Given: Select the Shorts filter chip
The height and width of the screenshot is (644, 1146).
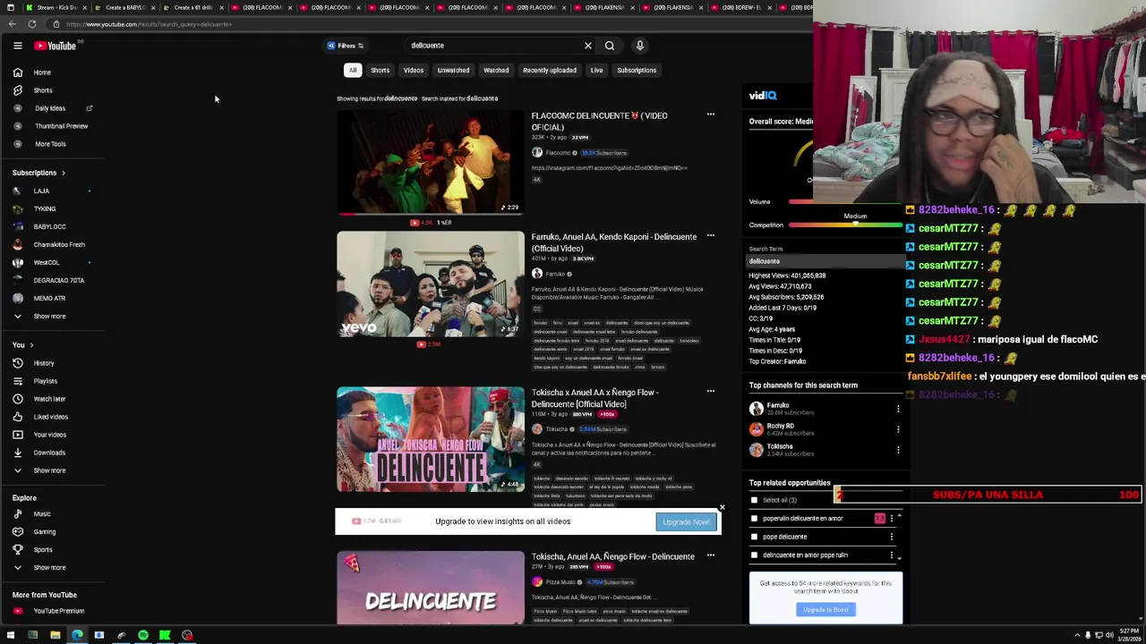Looking at the screenshot, I should click(x=381, y=70).
